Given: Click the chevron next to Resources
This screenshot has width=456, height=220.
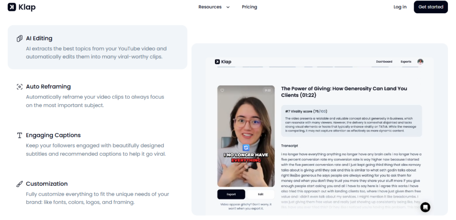Looking at the screenshot, I should tap(228, 7).
